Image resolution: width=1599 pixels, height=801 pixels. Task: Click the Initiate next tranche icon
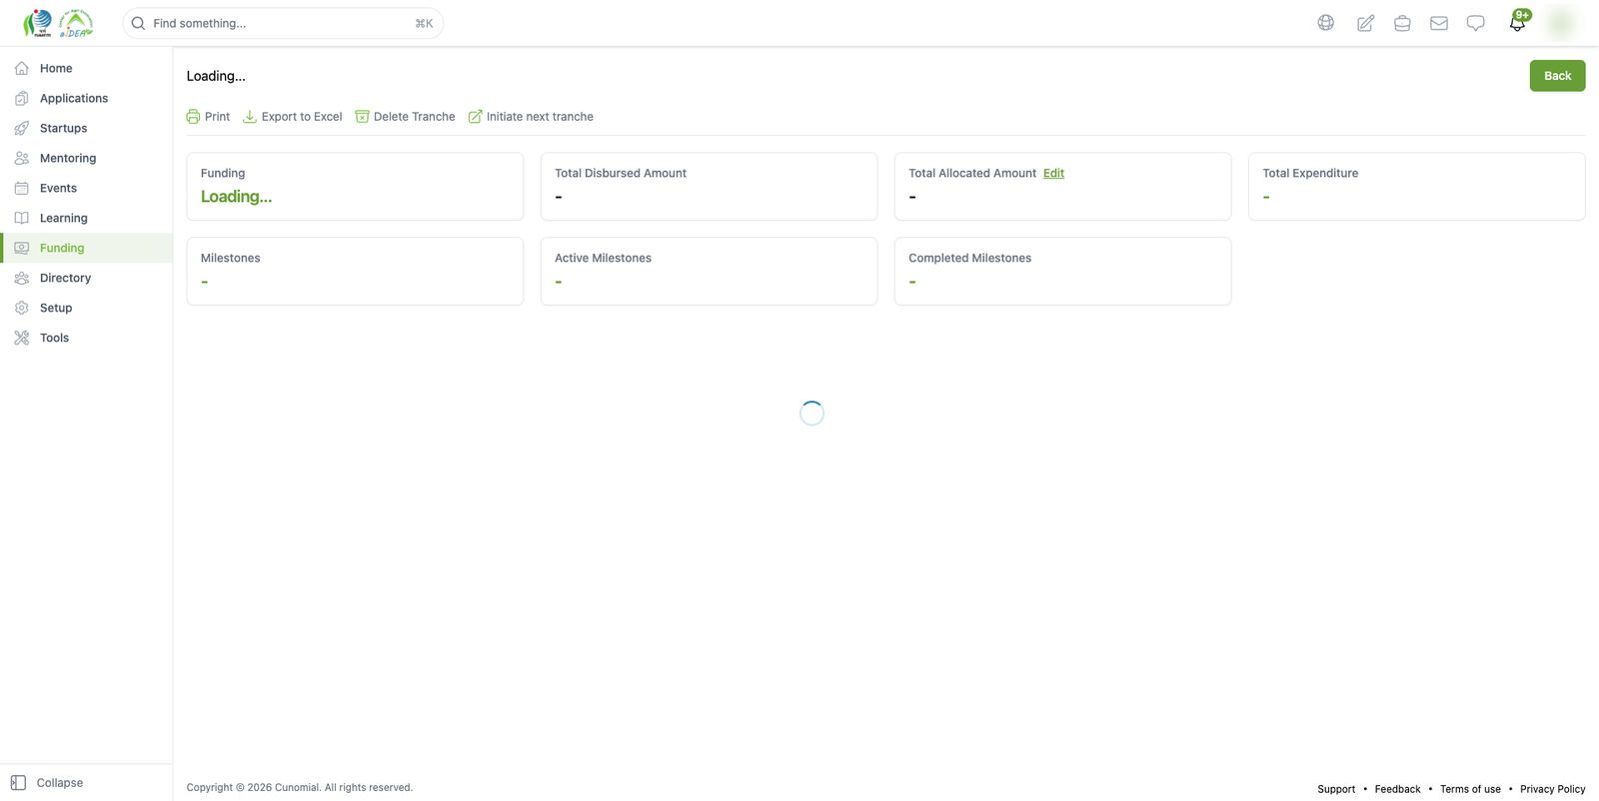475,117
